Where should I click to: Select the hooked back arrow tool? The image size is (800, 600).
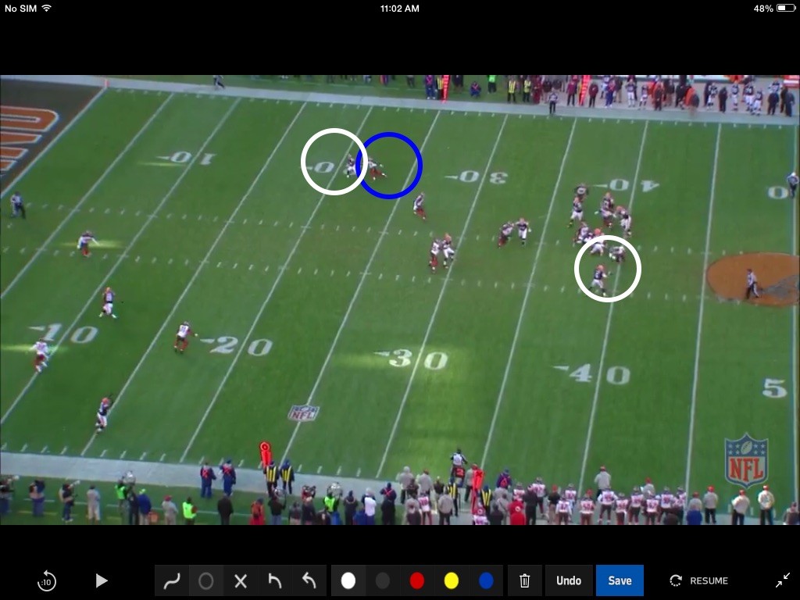(x=309, y=580)
